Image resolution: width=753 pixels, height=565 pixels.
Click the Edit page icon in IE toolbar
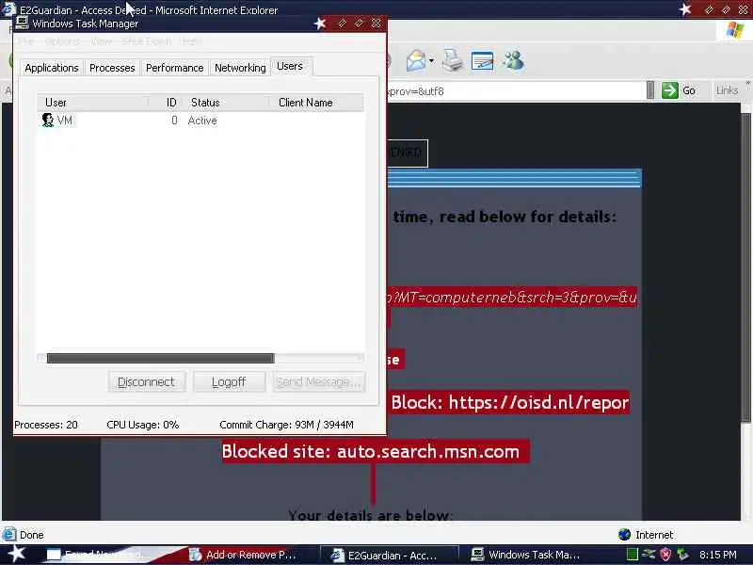482,61
